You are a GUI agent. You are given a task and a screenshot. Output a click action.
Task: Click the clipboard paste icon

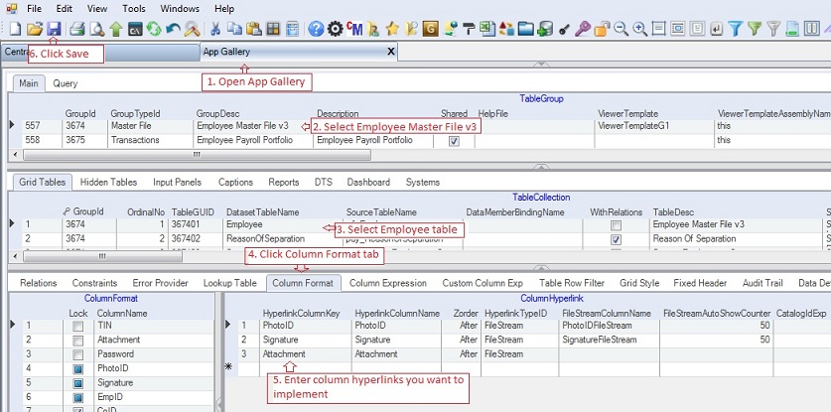click(x=254, y=29)
